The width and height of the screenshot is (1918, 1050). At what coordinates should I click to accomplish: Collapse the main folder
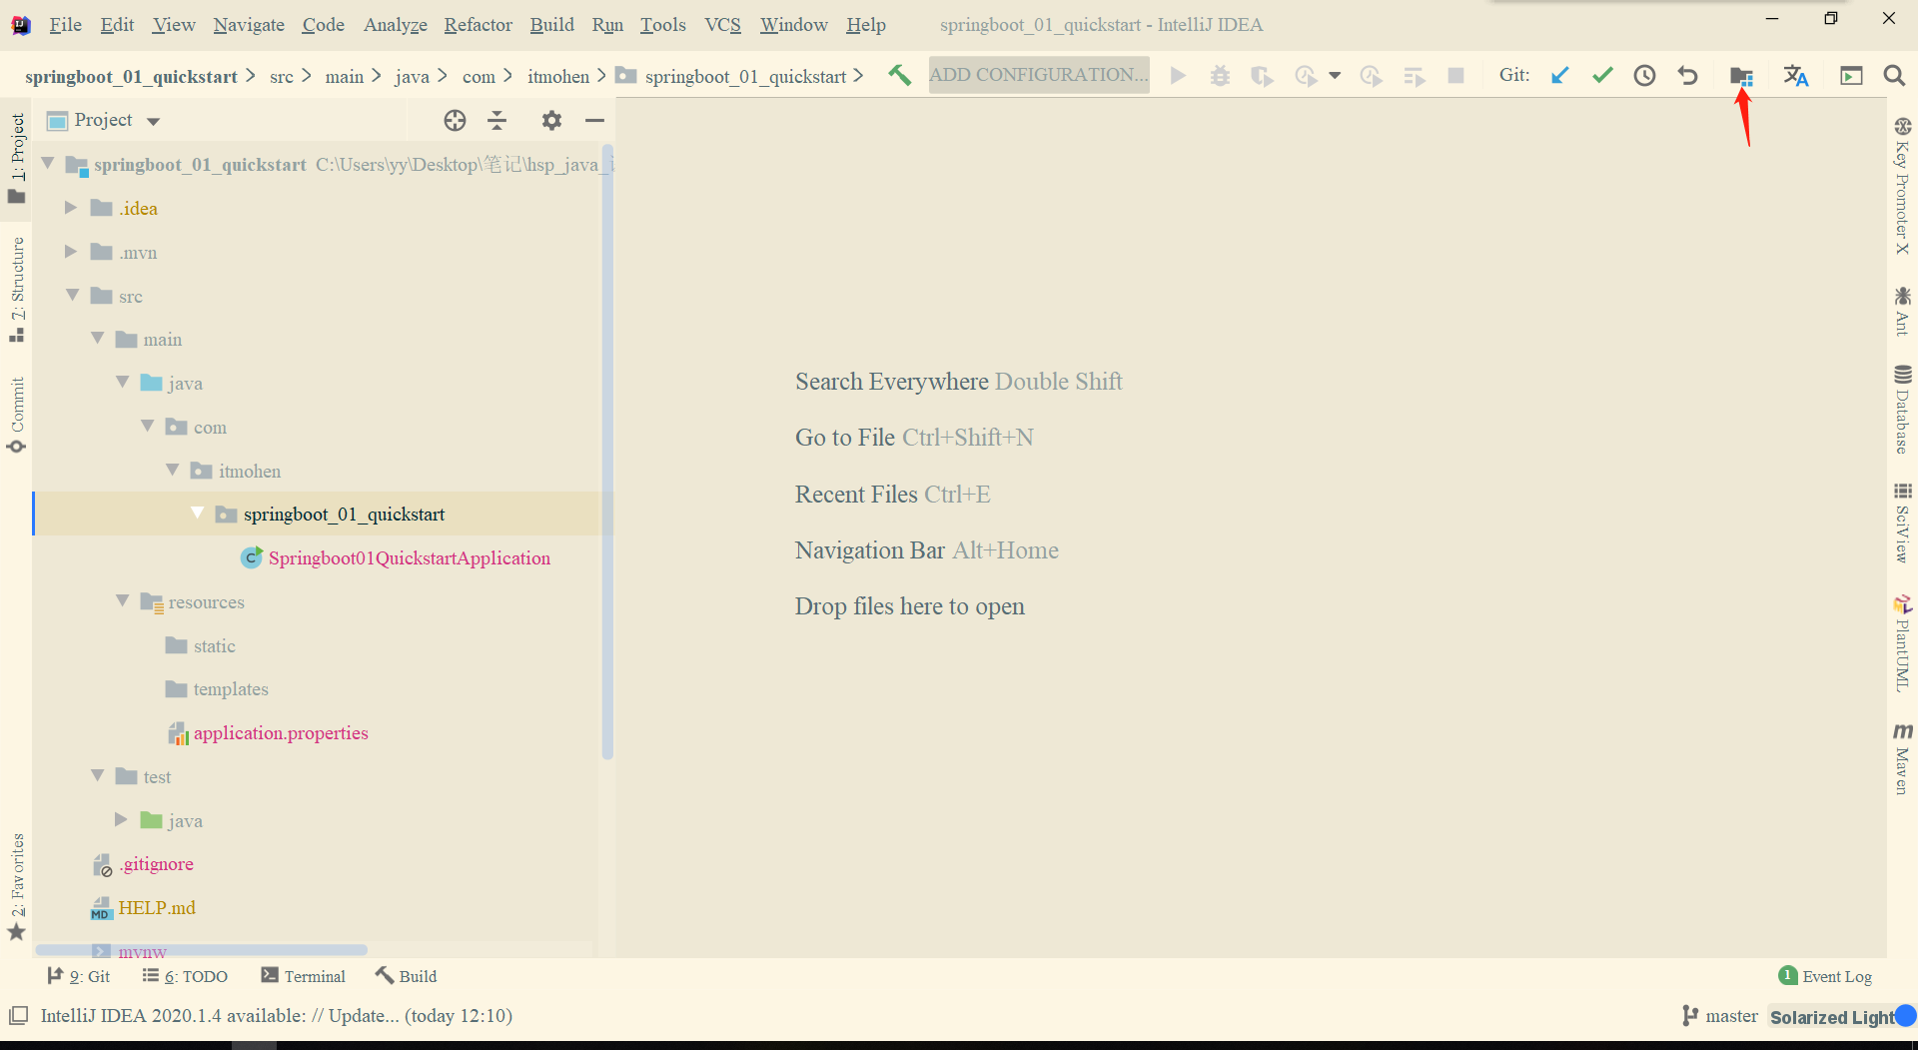[97, 339]
